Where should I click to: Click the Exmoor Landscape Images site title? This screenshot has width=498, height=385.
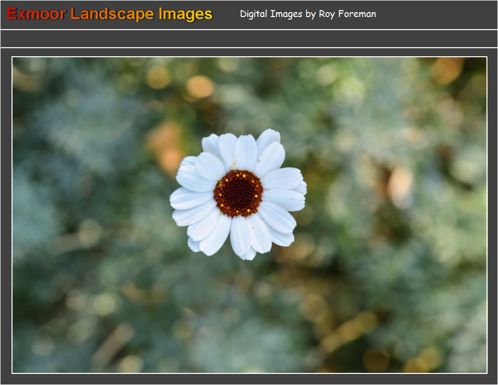(110, 14)
